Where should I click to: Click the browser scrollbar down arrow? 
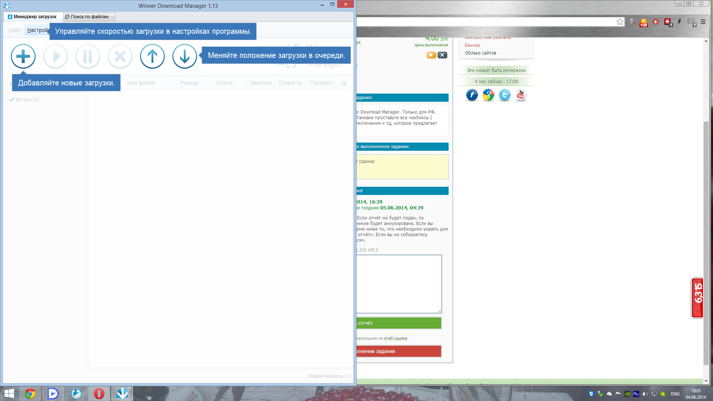pyautogui.click(x=706, y=381)
